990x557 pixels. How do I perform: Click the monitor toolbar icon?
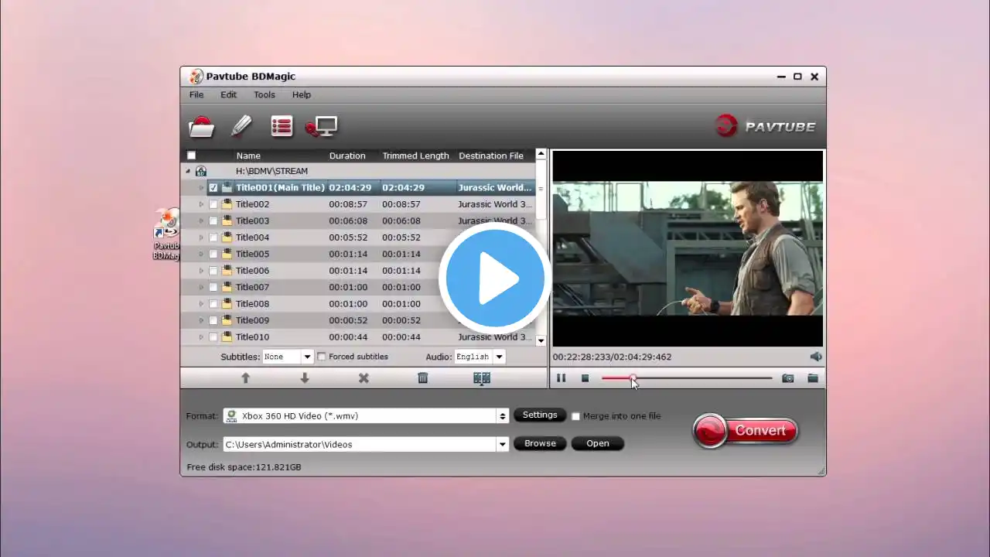322,126
